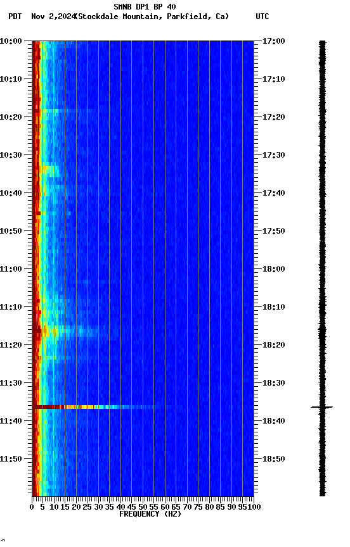Screen dimensions: 350x547
Task: Click the spectrogram streak near 10:18
Action: [x=63, y=111]
